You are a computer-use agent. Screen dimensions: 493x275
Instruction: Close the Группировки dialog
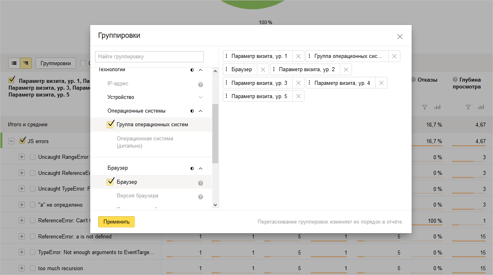point(400,37)
